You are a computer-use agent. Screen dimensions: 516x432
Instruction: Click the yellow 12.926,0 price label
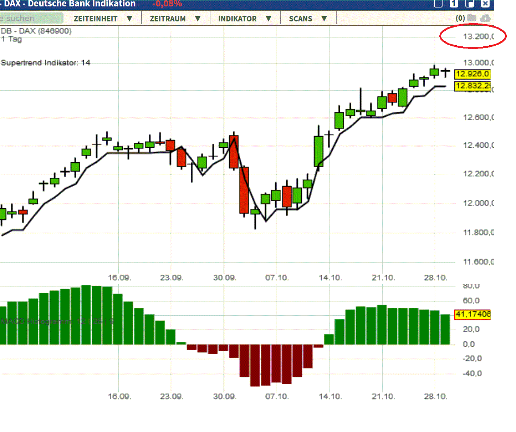[x=472, y=74]
